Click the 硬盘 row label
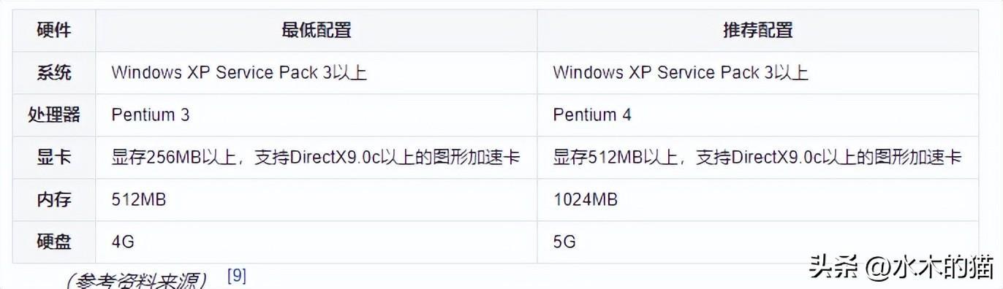 coord(54,242)
